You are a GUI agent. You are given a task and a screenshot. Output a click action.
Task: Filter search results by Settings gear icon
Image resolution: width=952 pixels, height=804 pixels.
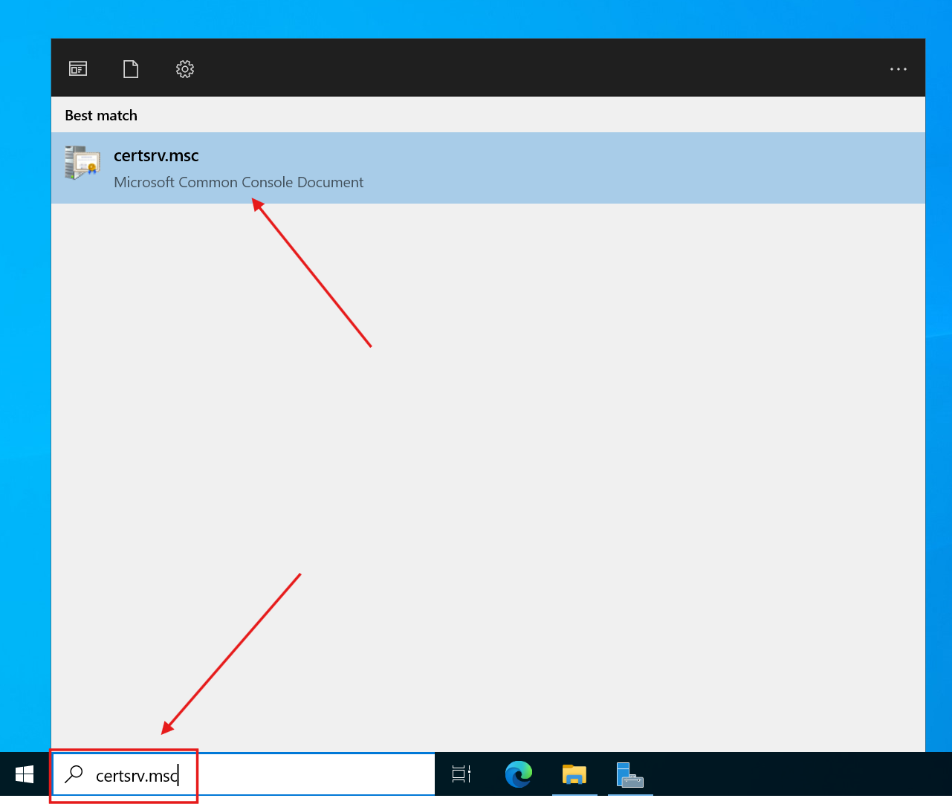pyautogui.click(x=185, y=69)
